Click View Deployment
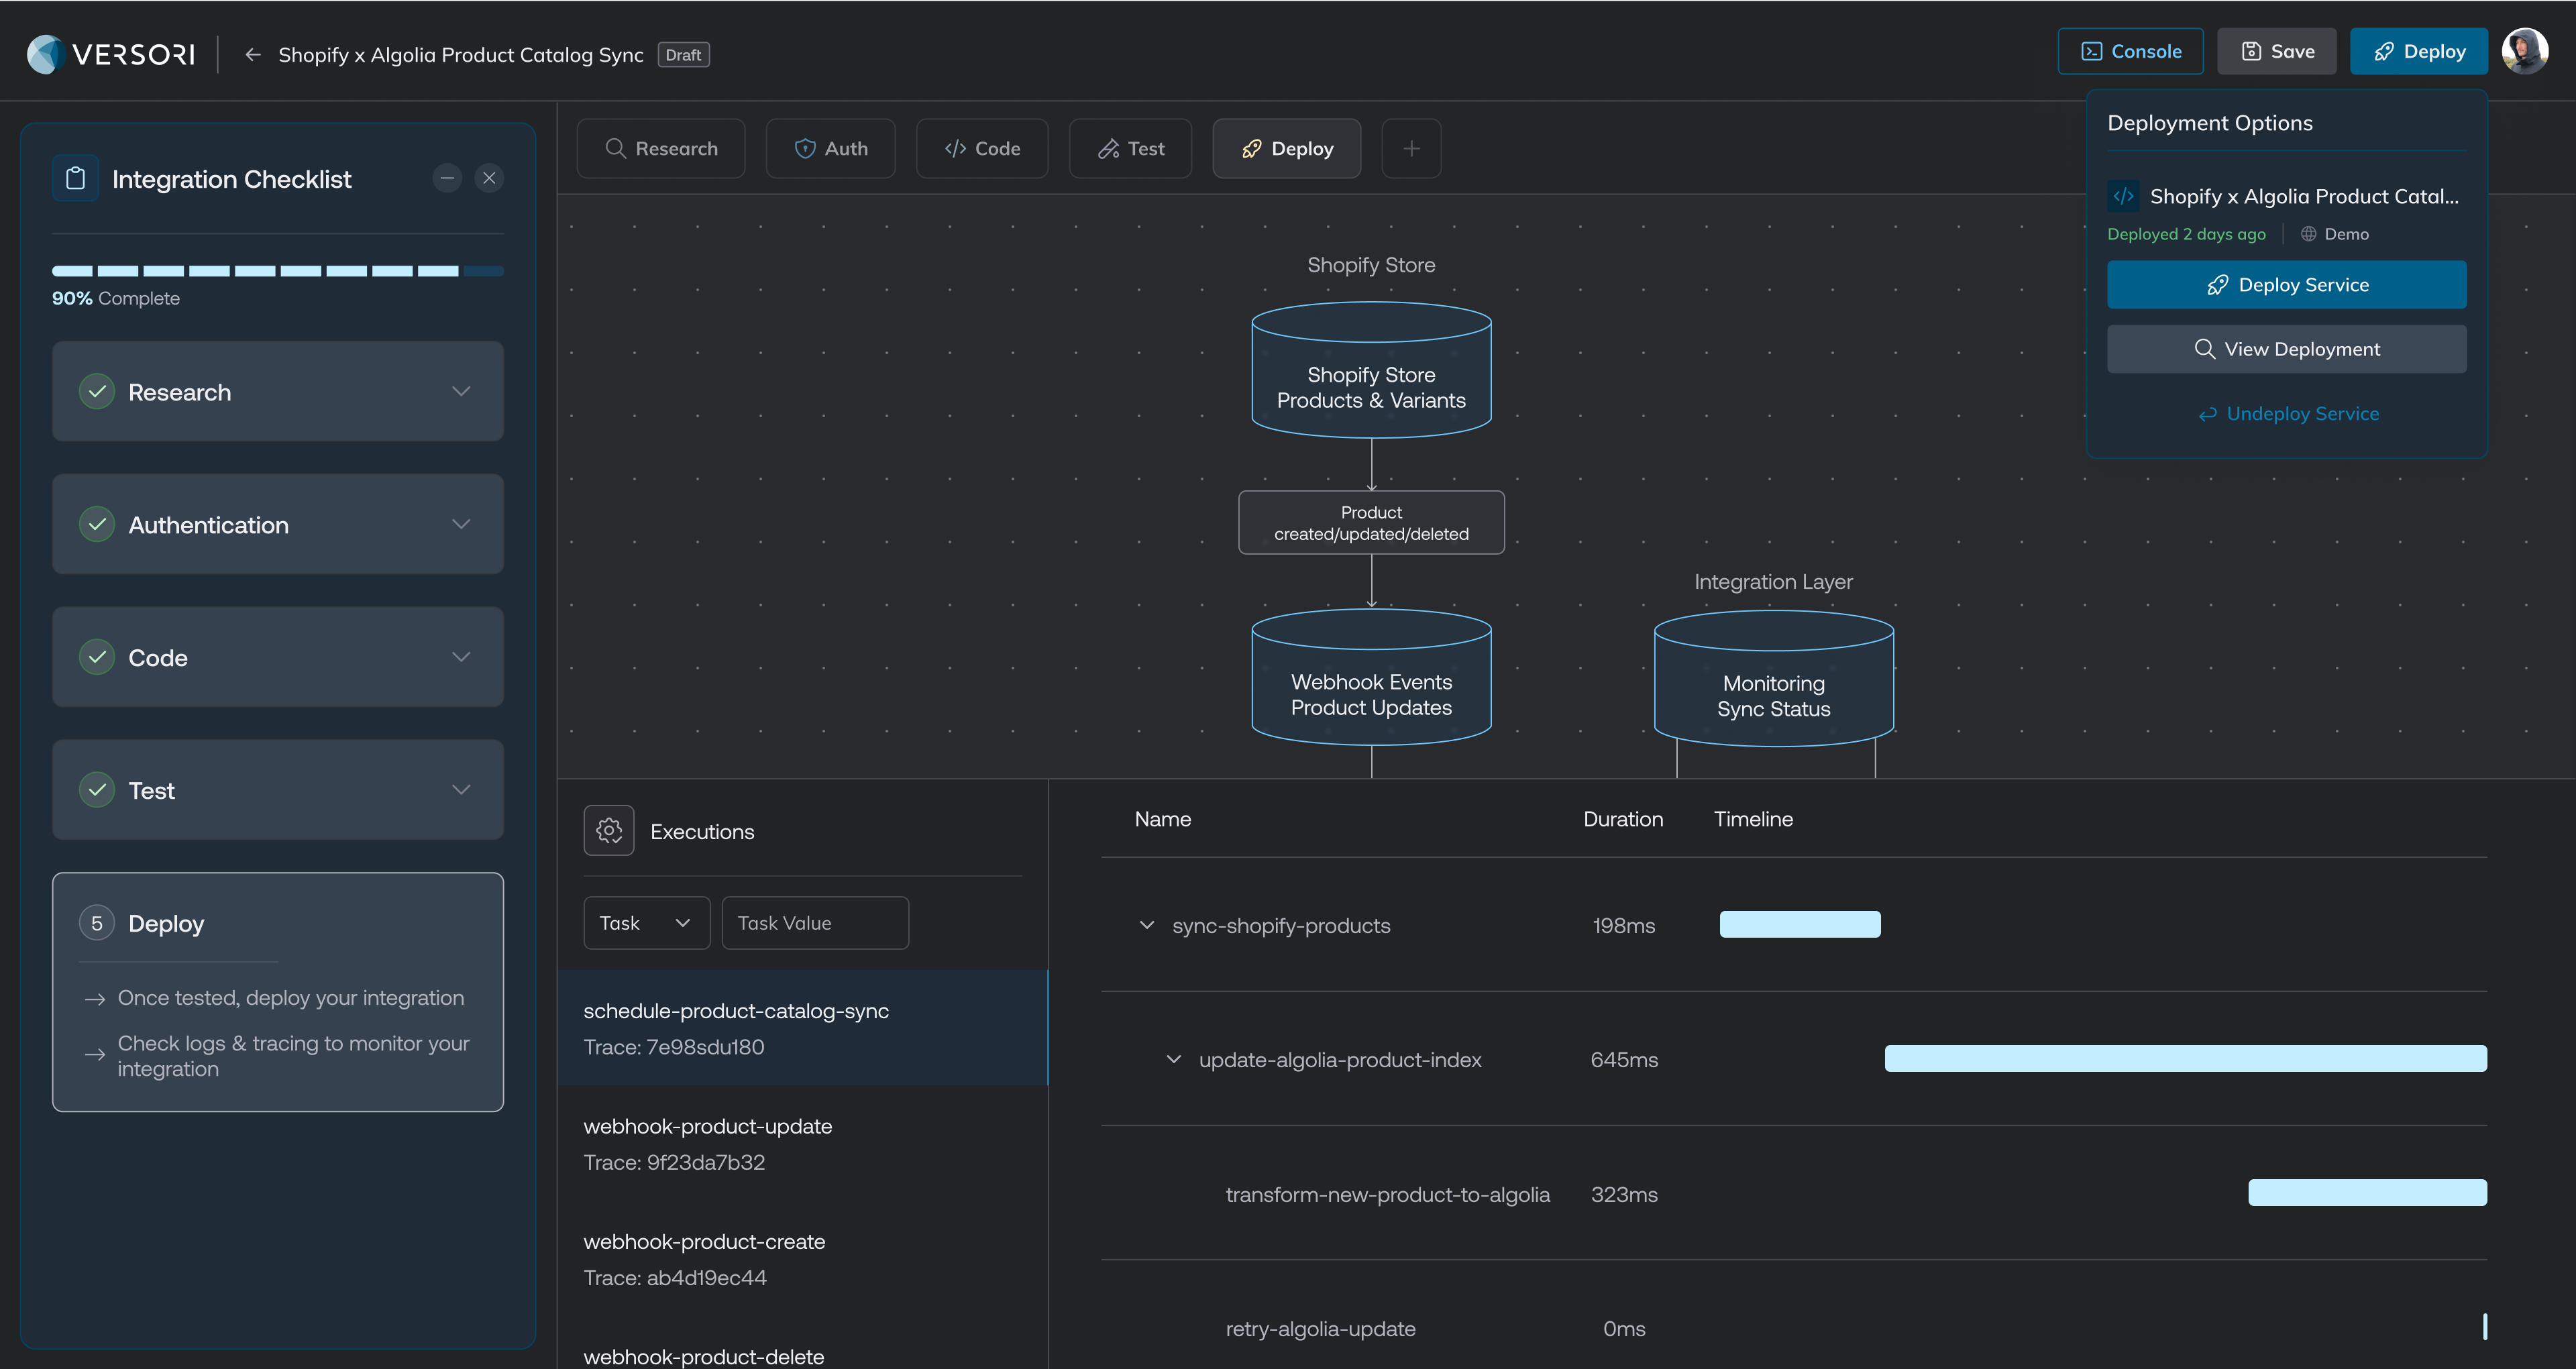This screenshot has height=1369, width=2576. coord(2286,349)
